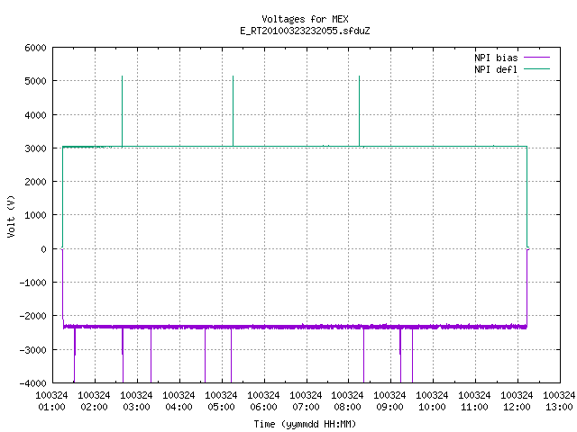This screenshot has height=432, width=577.
Task: Click the 08:00 x-axis time label
Action: coord(347,407)
